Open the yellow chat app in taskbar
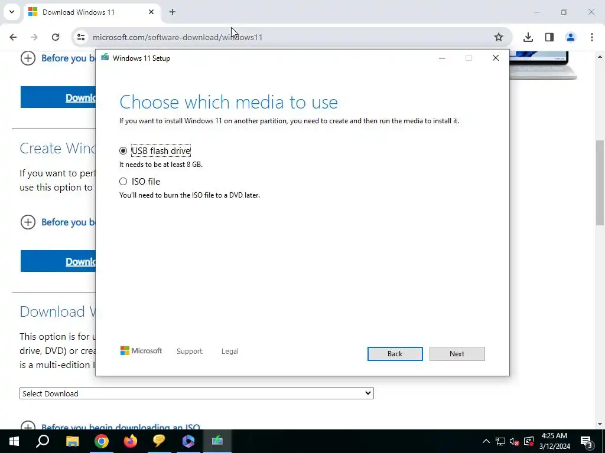605x453 pixels. pos(159,441)
